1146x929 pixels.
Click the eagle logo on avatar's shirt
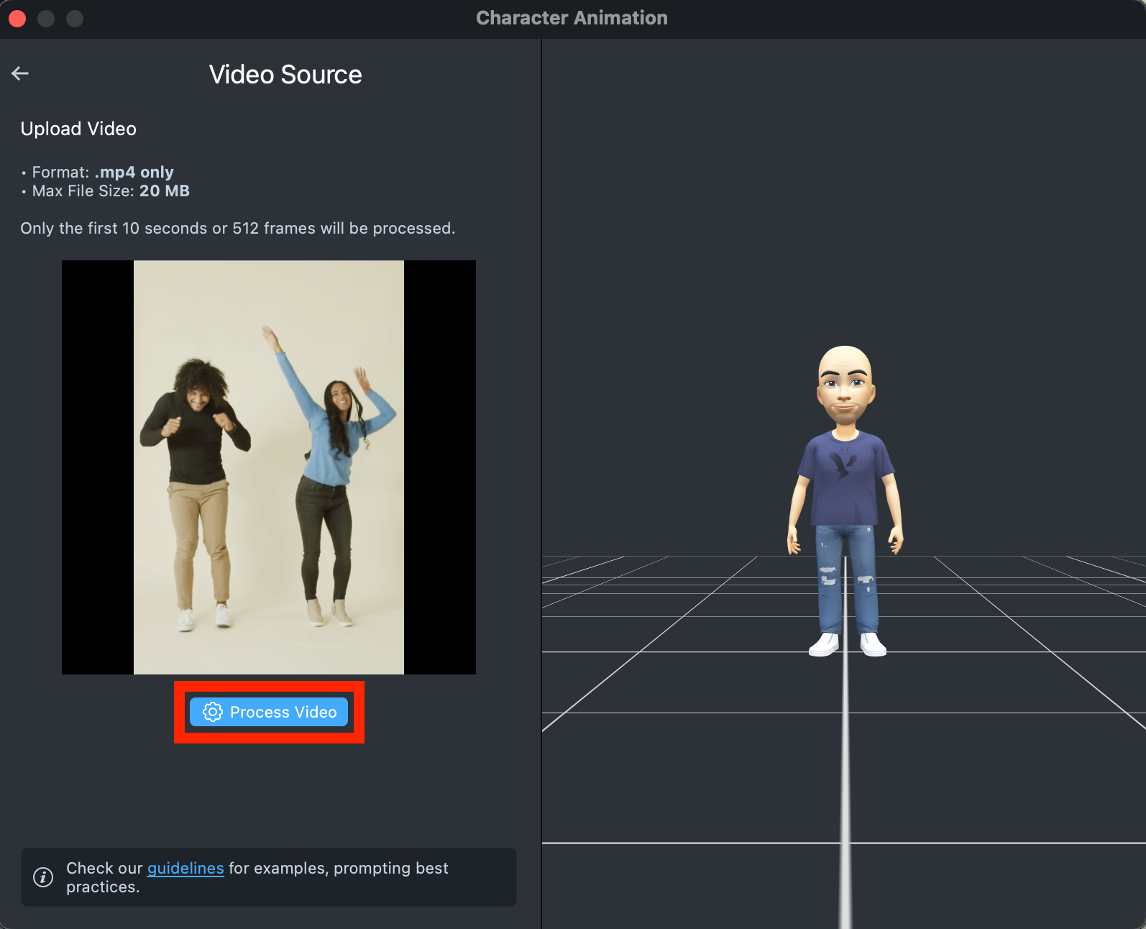click(x=843, y=465)
